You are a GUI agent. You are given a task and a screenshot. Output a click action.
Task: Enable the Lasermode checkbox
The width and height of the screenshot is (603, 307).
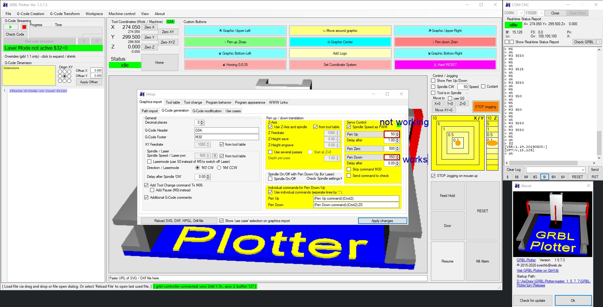coord(149,162)
